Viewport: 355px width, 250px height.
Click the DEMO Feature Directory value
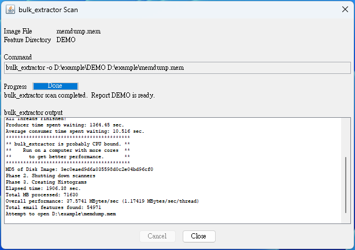[x=66, y=40]
